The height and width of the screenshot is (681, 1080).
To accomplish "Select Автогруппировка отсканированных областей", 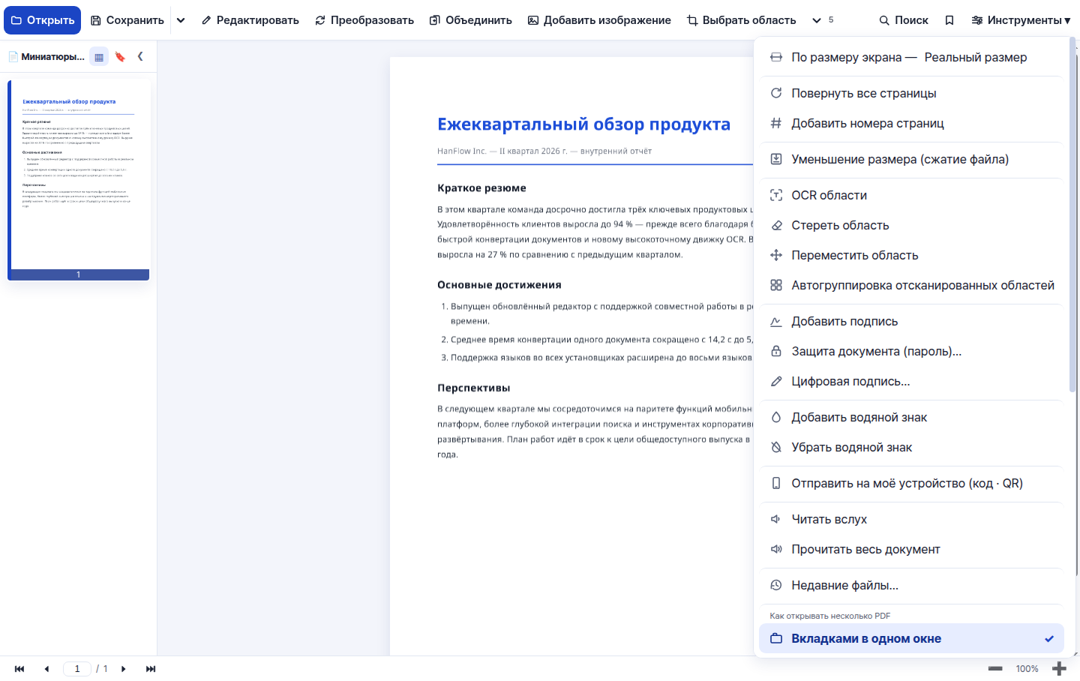I will (x=911, y=285).
